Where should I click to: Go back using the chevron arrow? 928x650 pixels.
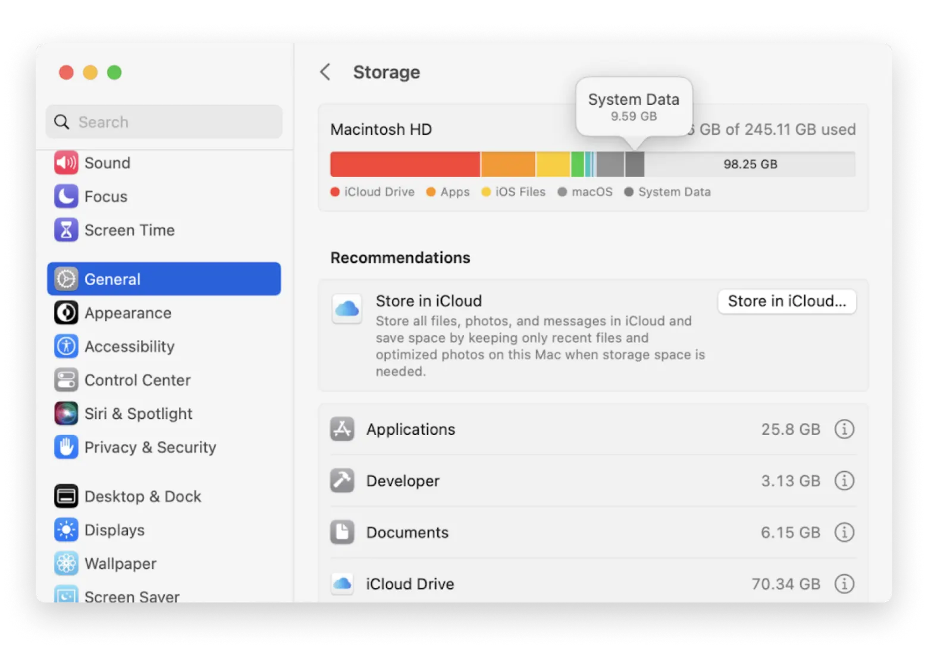[325, 72]
